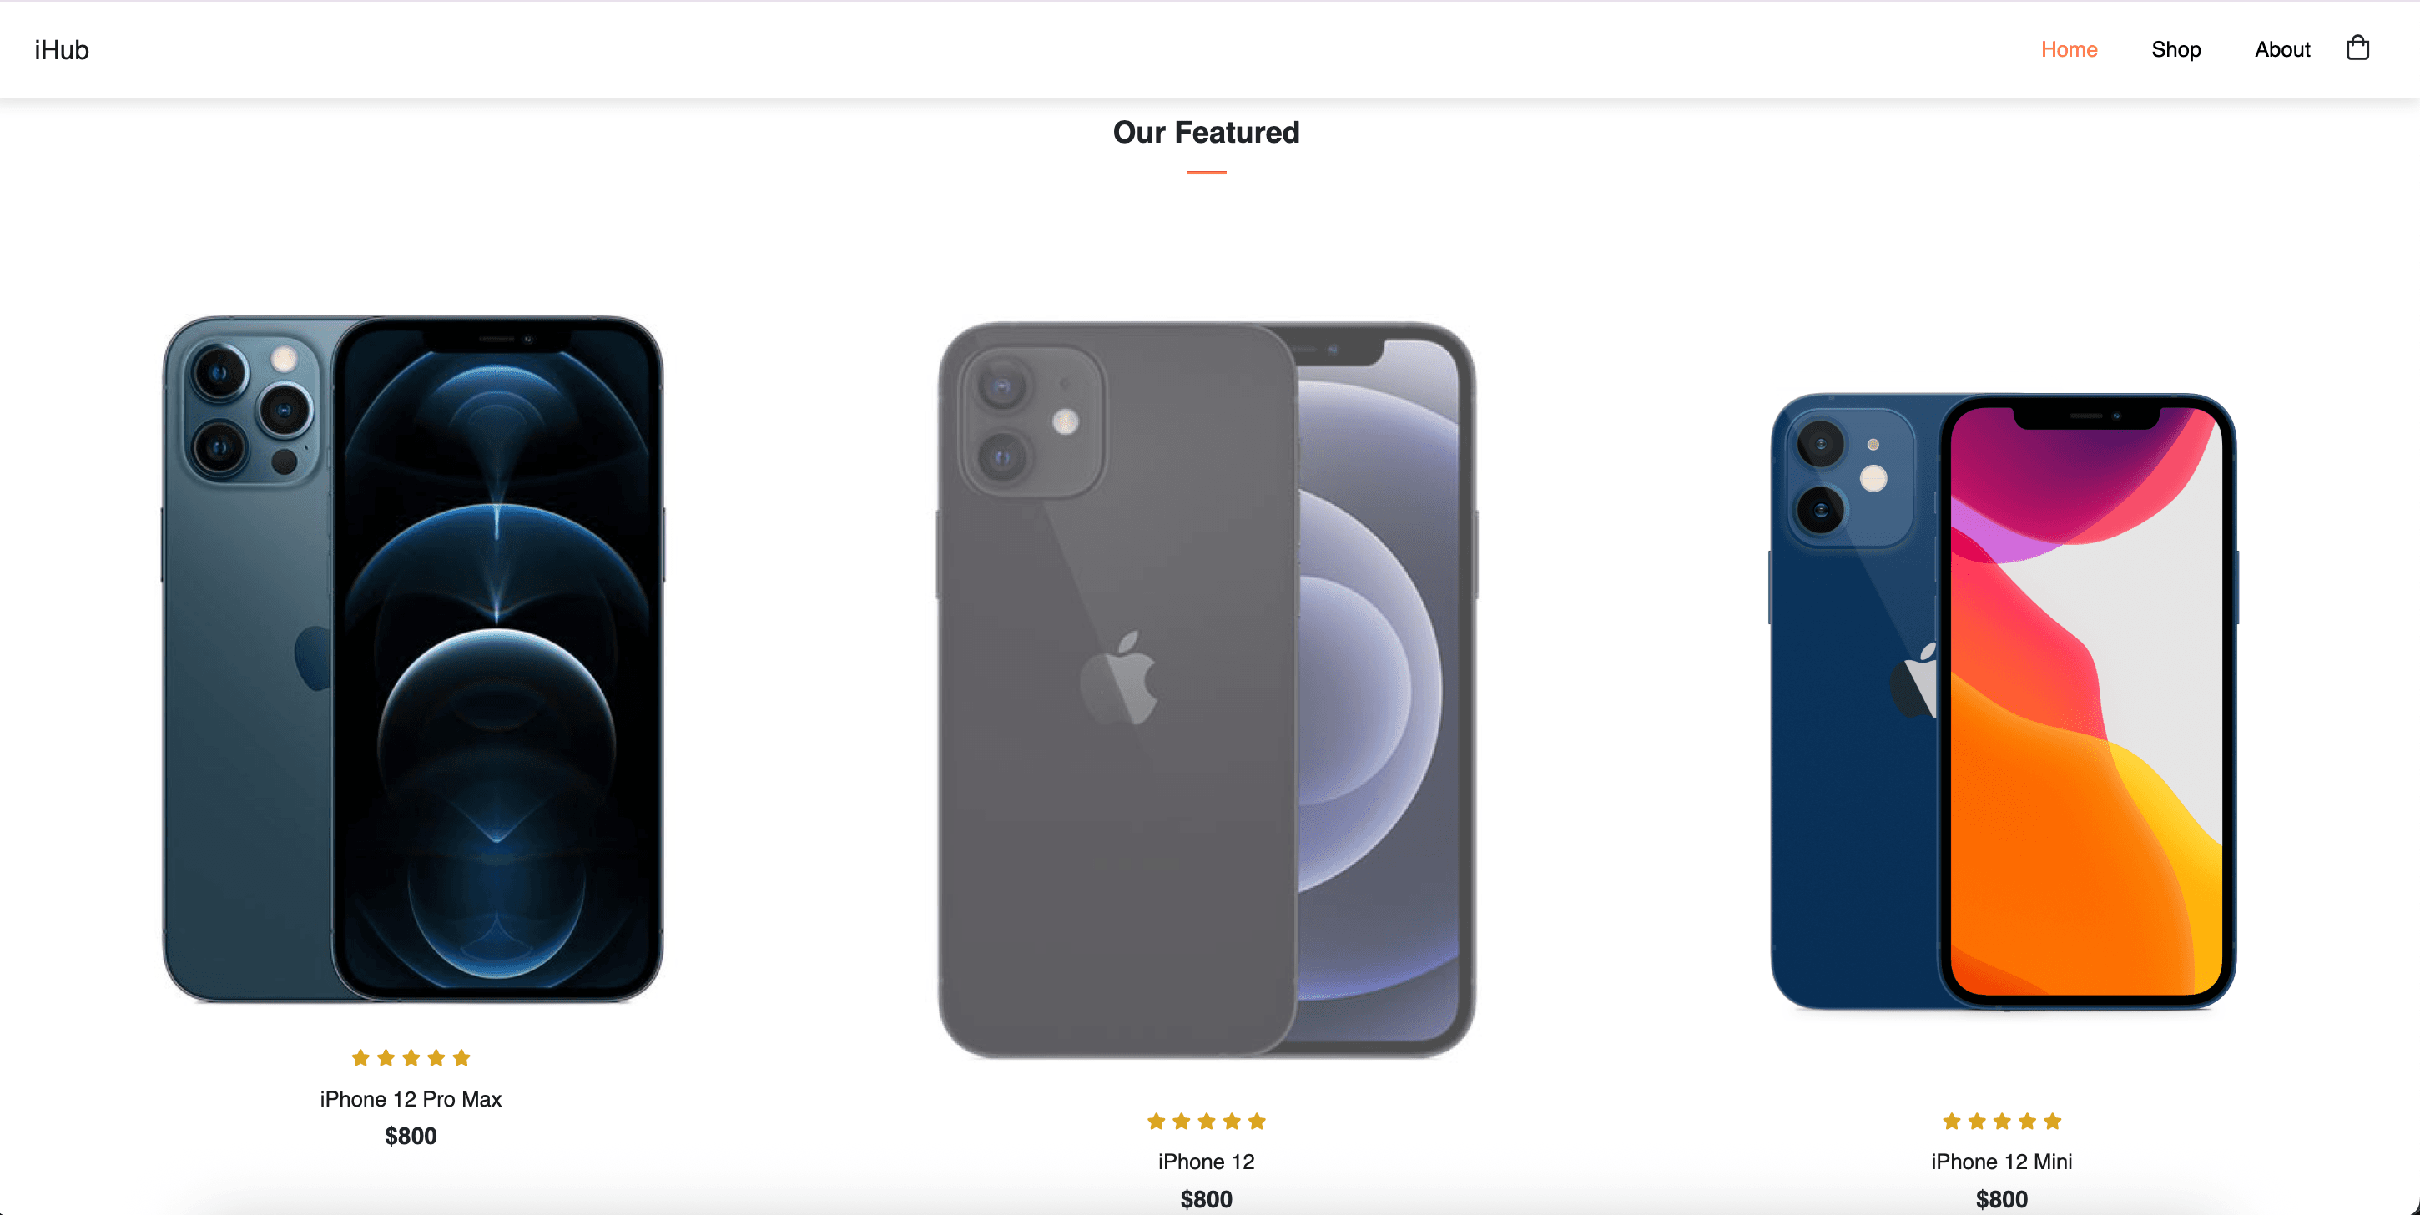Click the iPhone 12 Mini product name
This screenshot has height=1215, width=2420.
[2002, 1162]
